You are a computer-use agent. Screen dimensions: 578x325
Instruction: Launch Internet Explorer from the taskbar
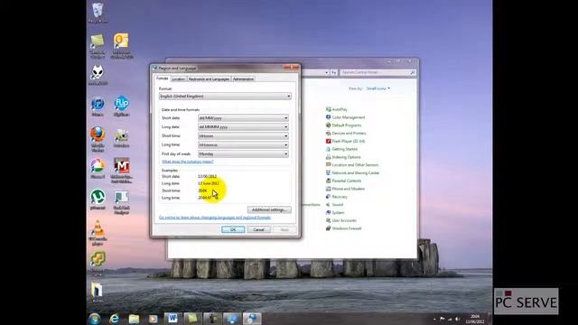click(115, 319)
